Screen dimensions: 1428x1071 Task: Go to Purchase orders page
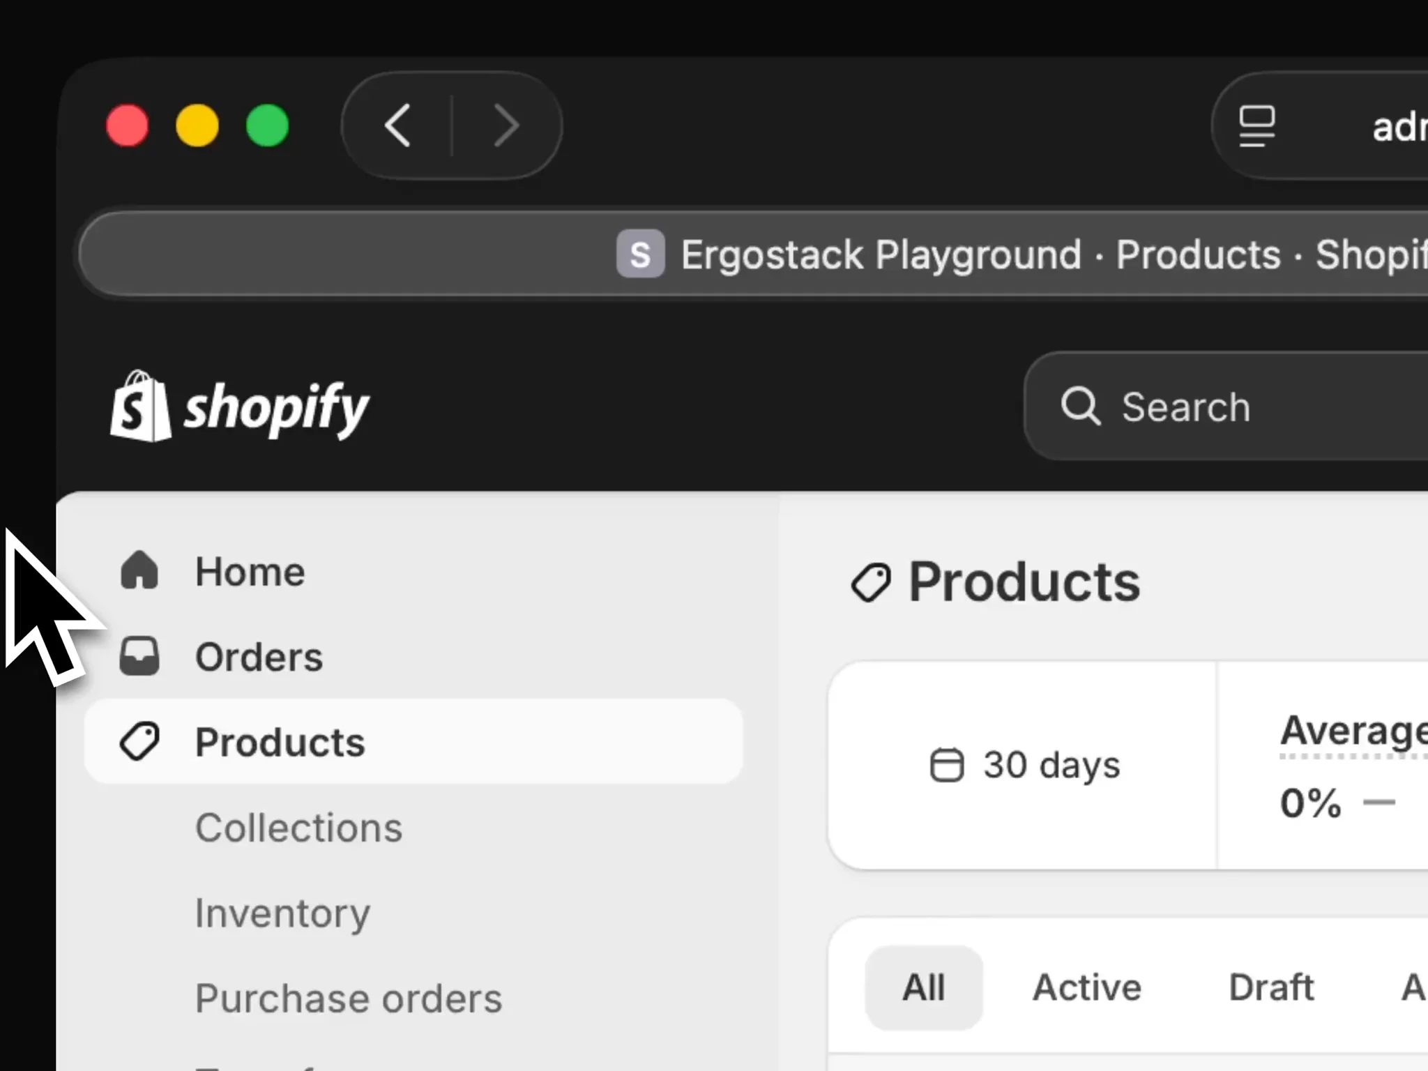click(x=348, y=998)
